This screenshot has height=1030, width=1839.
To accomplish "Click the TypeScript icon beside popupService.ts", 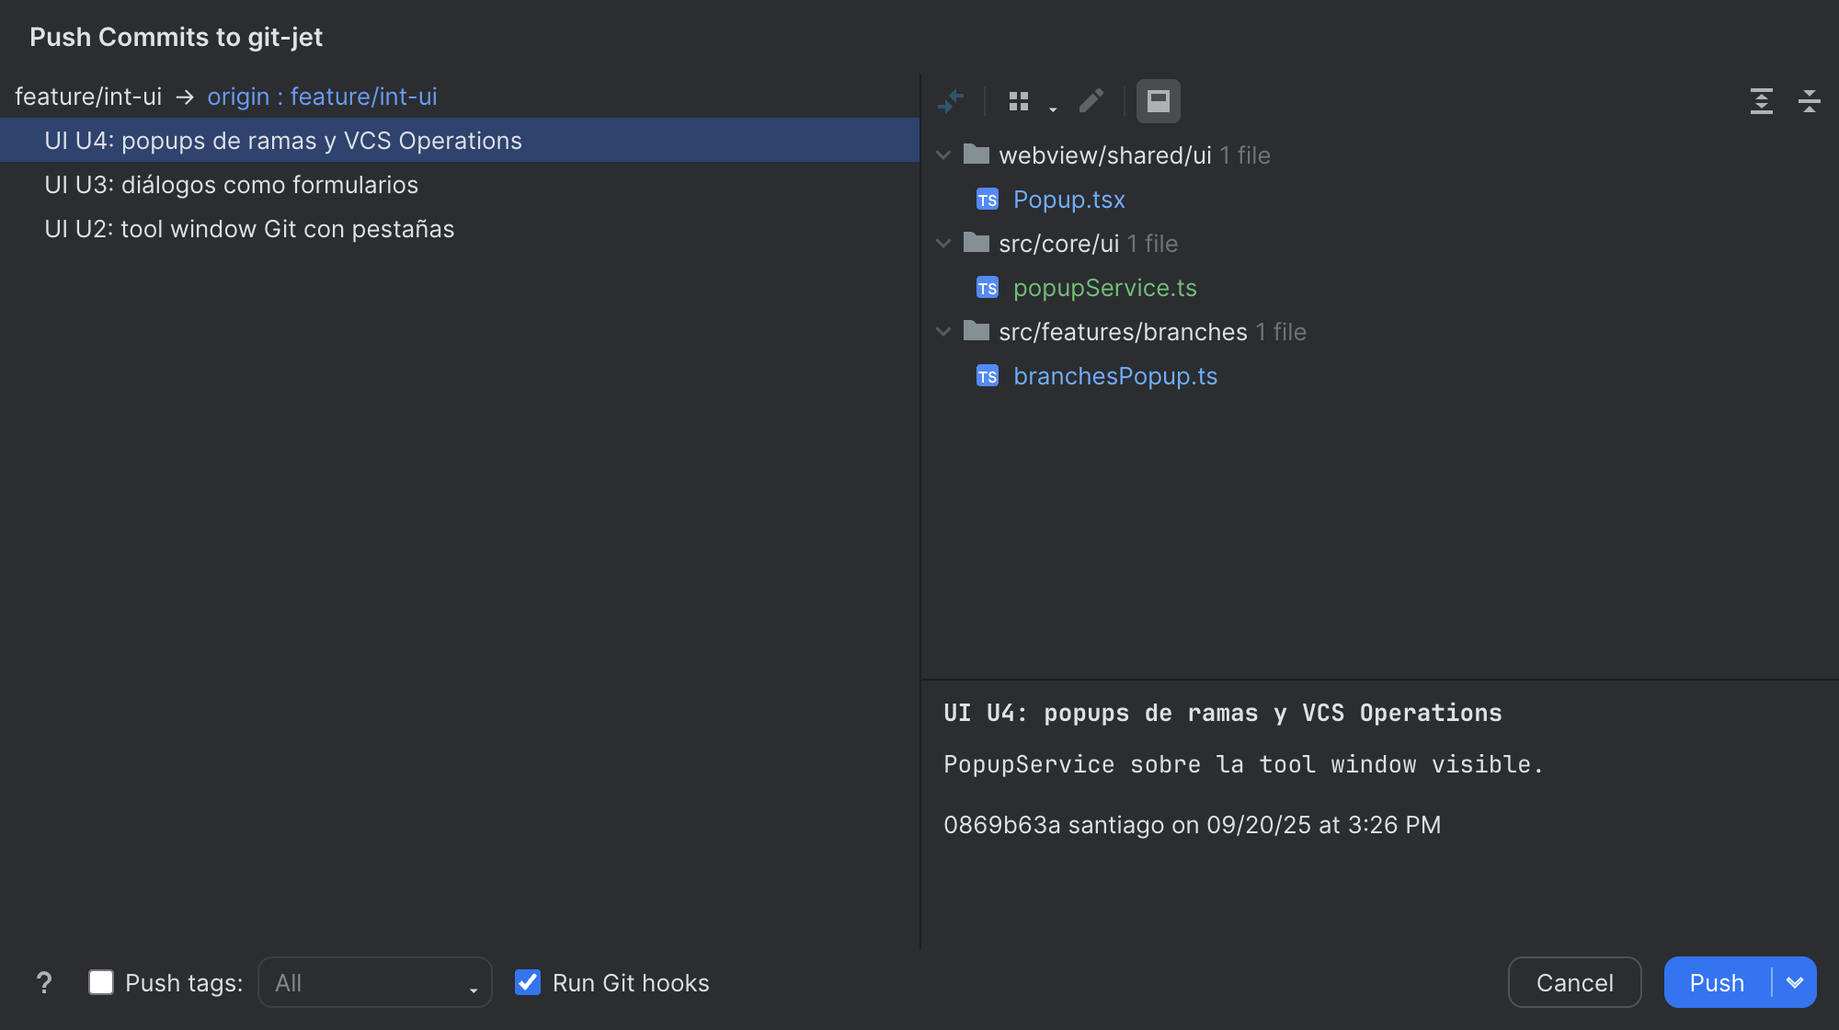I will (x=988, y=288).
